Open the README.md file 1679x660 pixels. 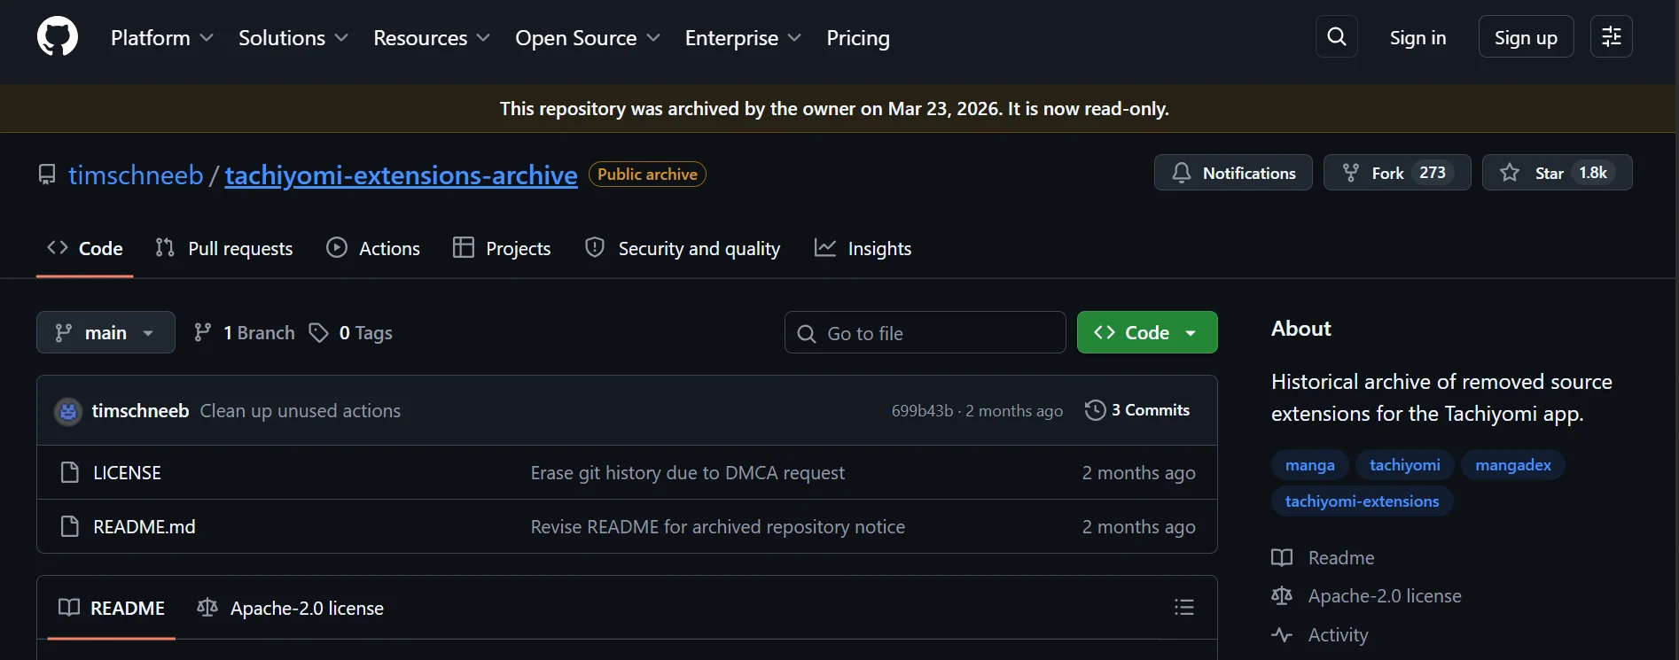(144, 526)
